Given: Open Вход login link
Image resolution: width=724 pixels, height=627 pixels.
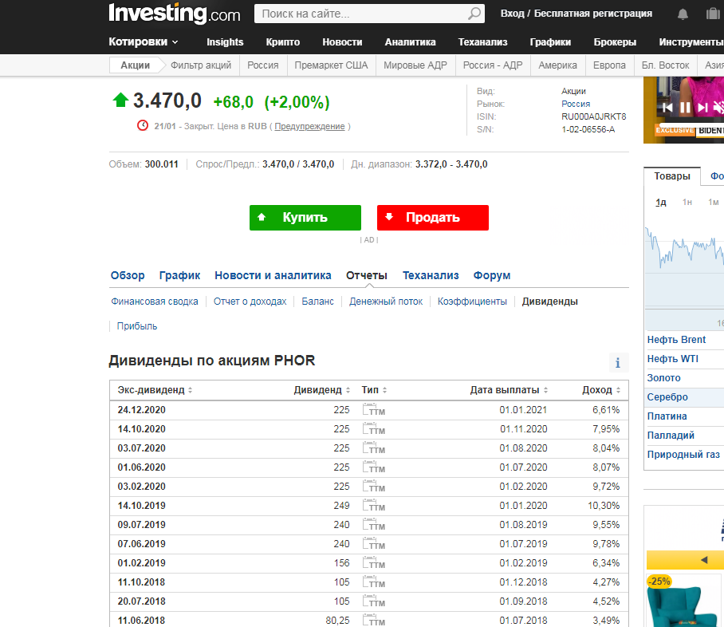Looking at the screenshot, I should (x=512, y=14).
